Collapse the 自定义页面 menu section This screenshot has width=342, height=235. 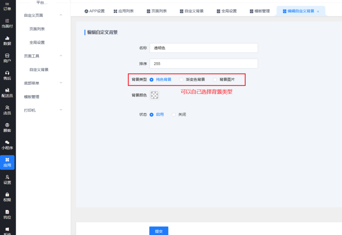coord(61,15)
